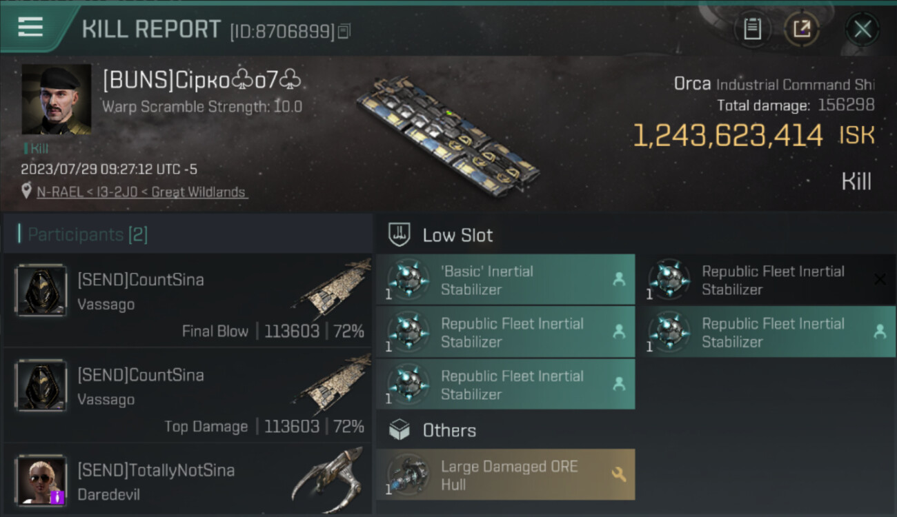Share the kill report externally

tap(801, 29)
